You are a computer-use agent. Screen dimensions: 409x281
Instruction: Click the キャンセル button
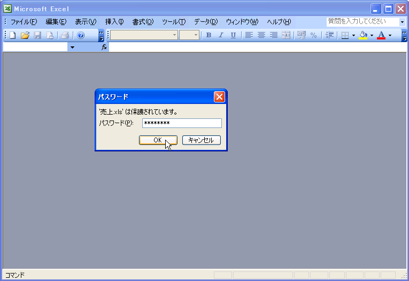click(x=202, y=140)
